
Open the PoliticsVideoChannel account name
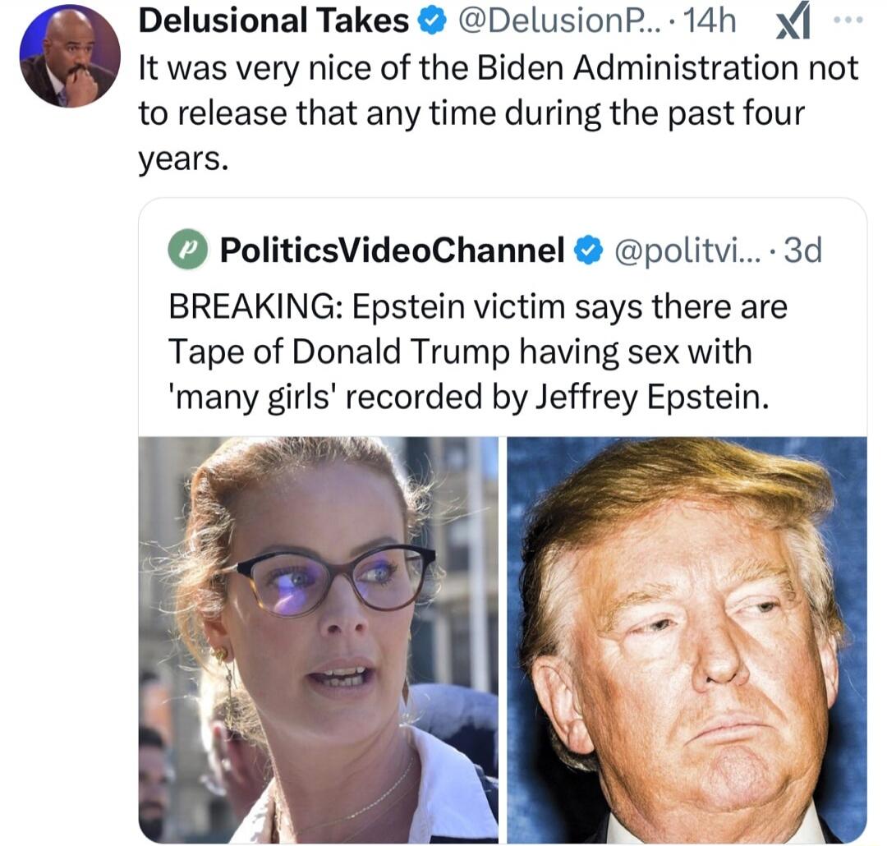[392, 251]
